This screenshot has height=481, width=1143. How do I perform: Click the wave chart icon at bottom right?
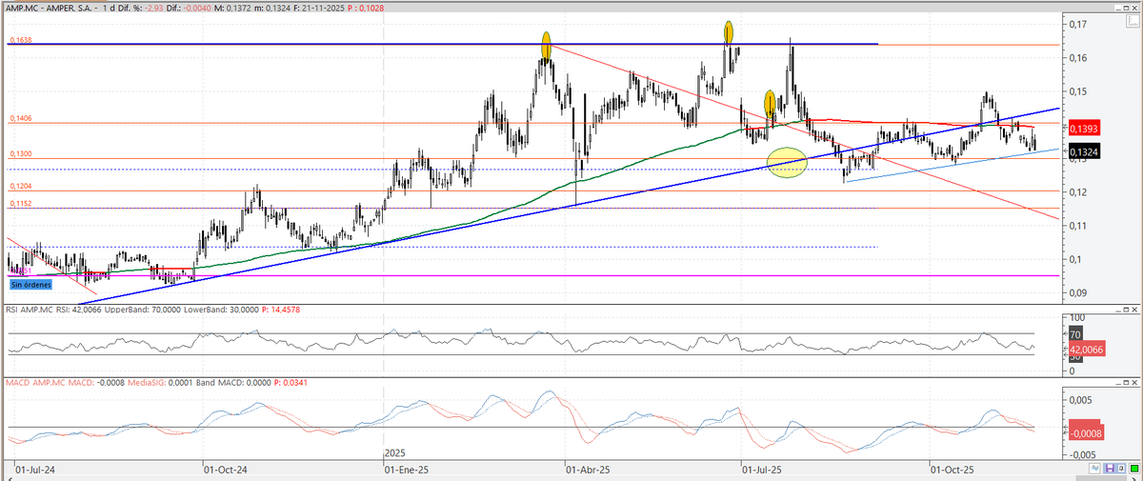pyautogui.click(x=1094, y=469)
